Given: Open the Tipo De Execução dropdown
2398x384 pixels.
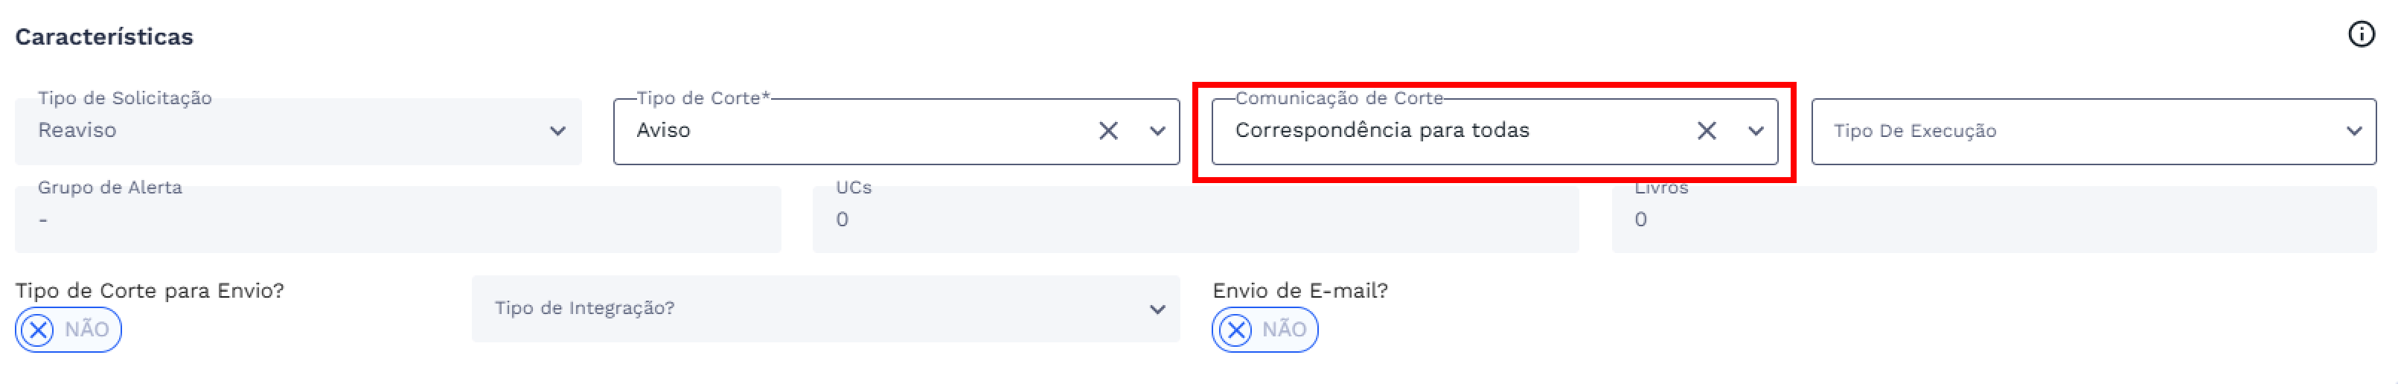Looking at the screenshot, I should 2093,131.
